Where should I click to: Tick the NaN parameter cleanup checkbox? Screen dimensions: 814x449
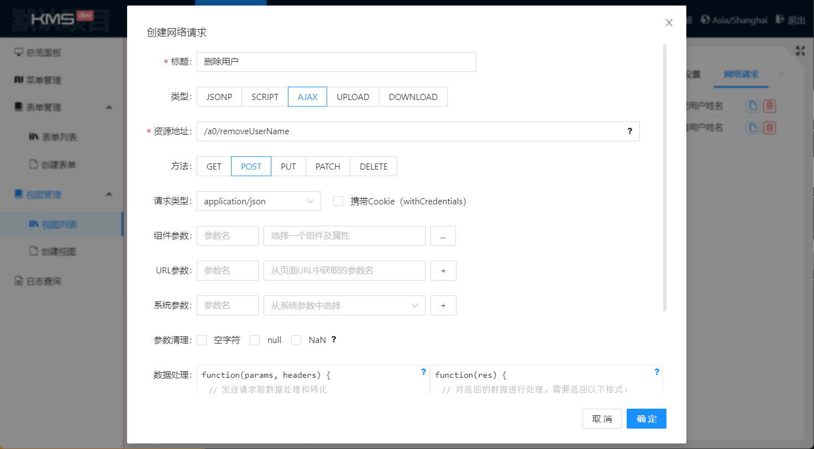[296, 340]
